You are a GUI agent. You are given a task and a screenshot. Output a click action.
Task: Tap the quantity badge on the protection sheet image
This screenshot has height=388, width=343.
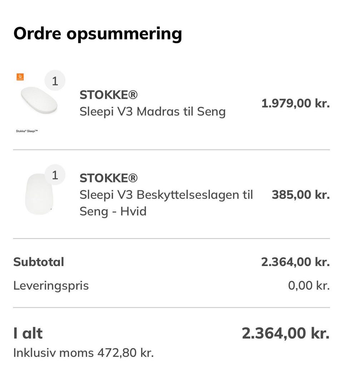click(x=55, y=175)
